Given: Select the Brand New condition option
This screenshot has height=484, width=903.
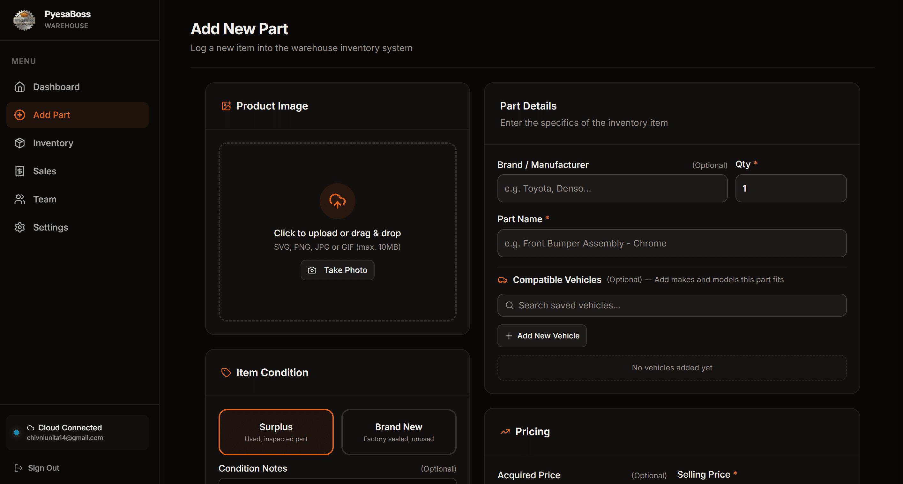Looking at the screenshot, I should point(399,432).
